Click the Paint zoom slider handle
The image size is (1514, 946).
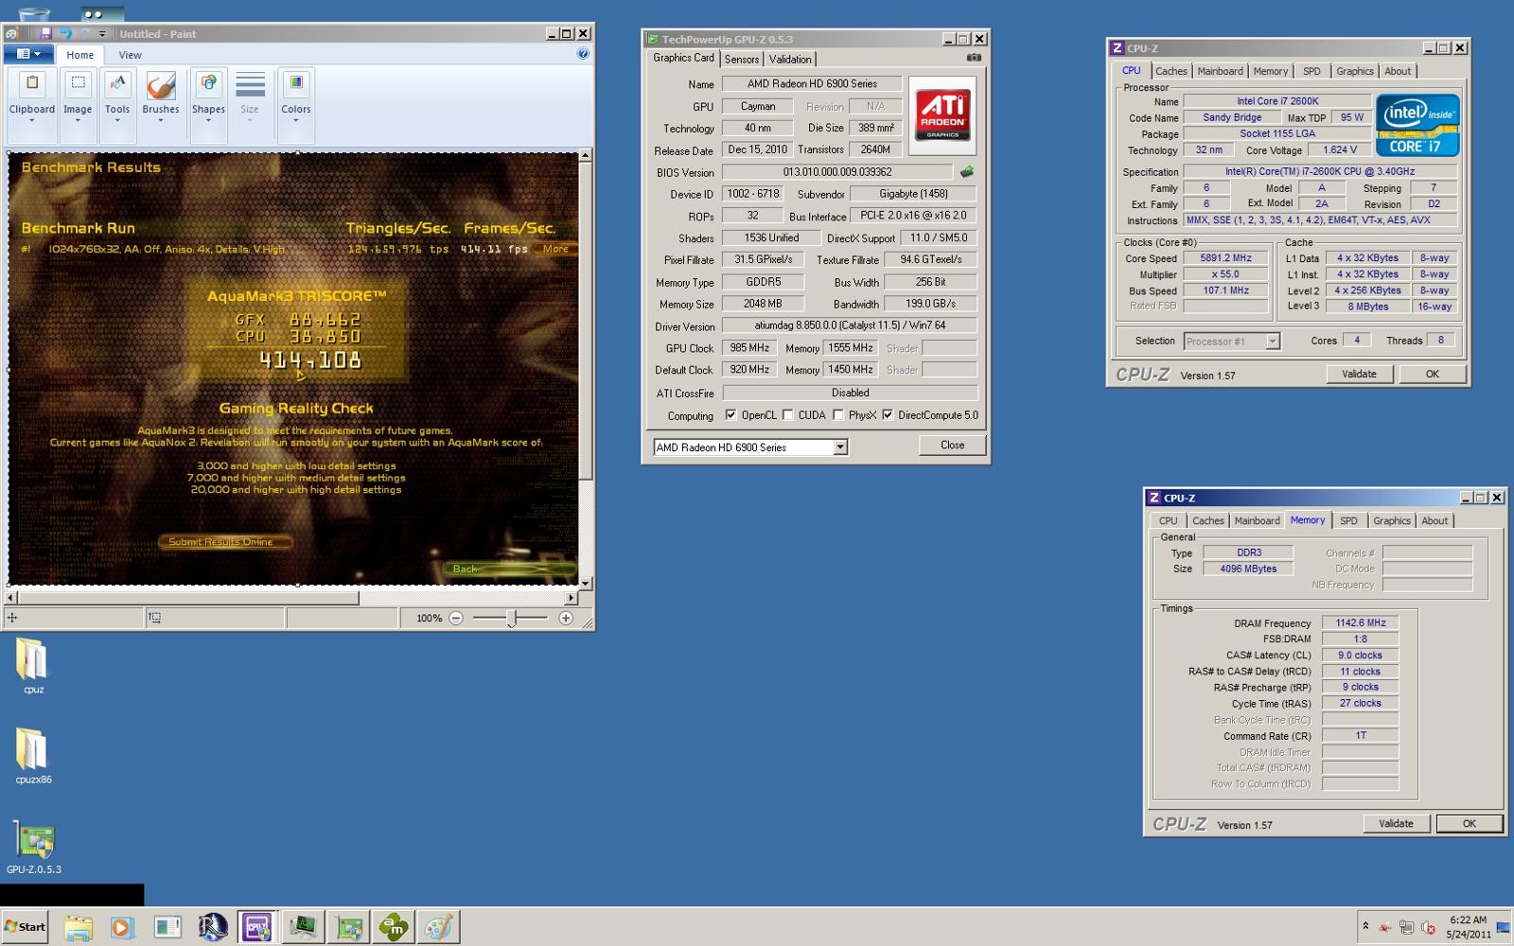tap(511, 619)
